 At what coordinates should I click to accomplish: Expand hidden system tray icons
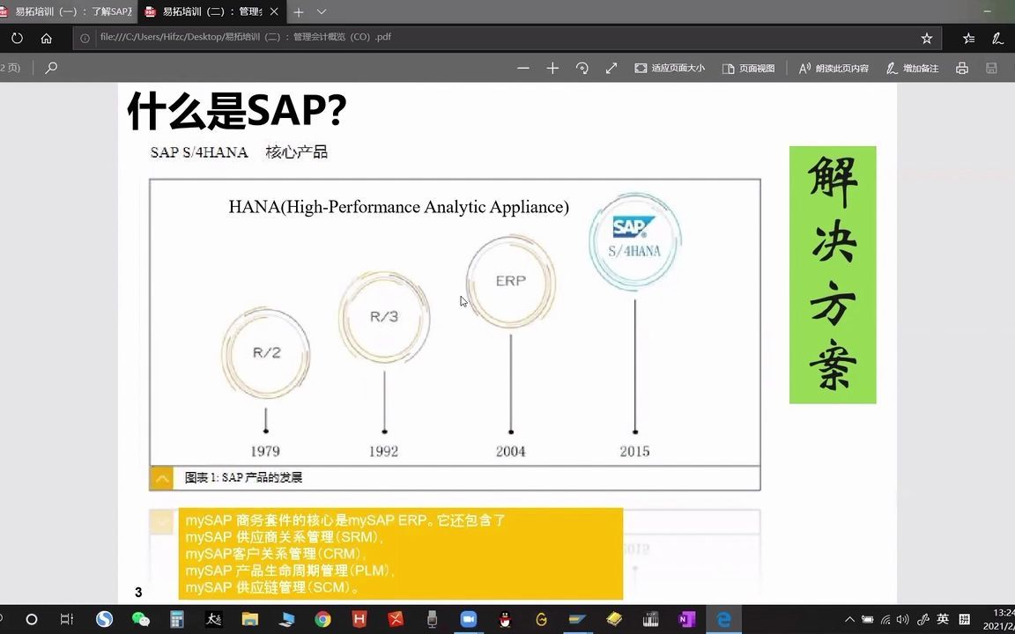pos(848,620)
